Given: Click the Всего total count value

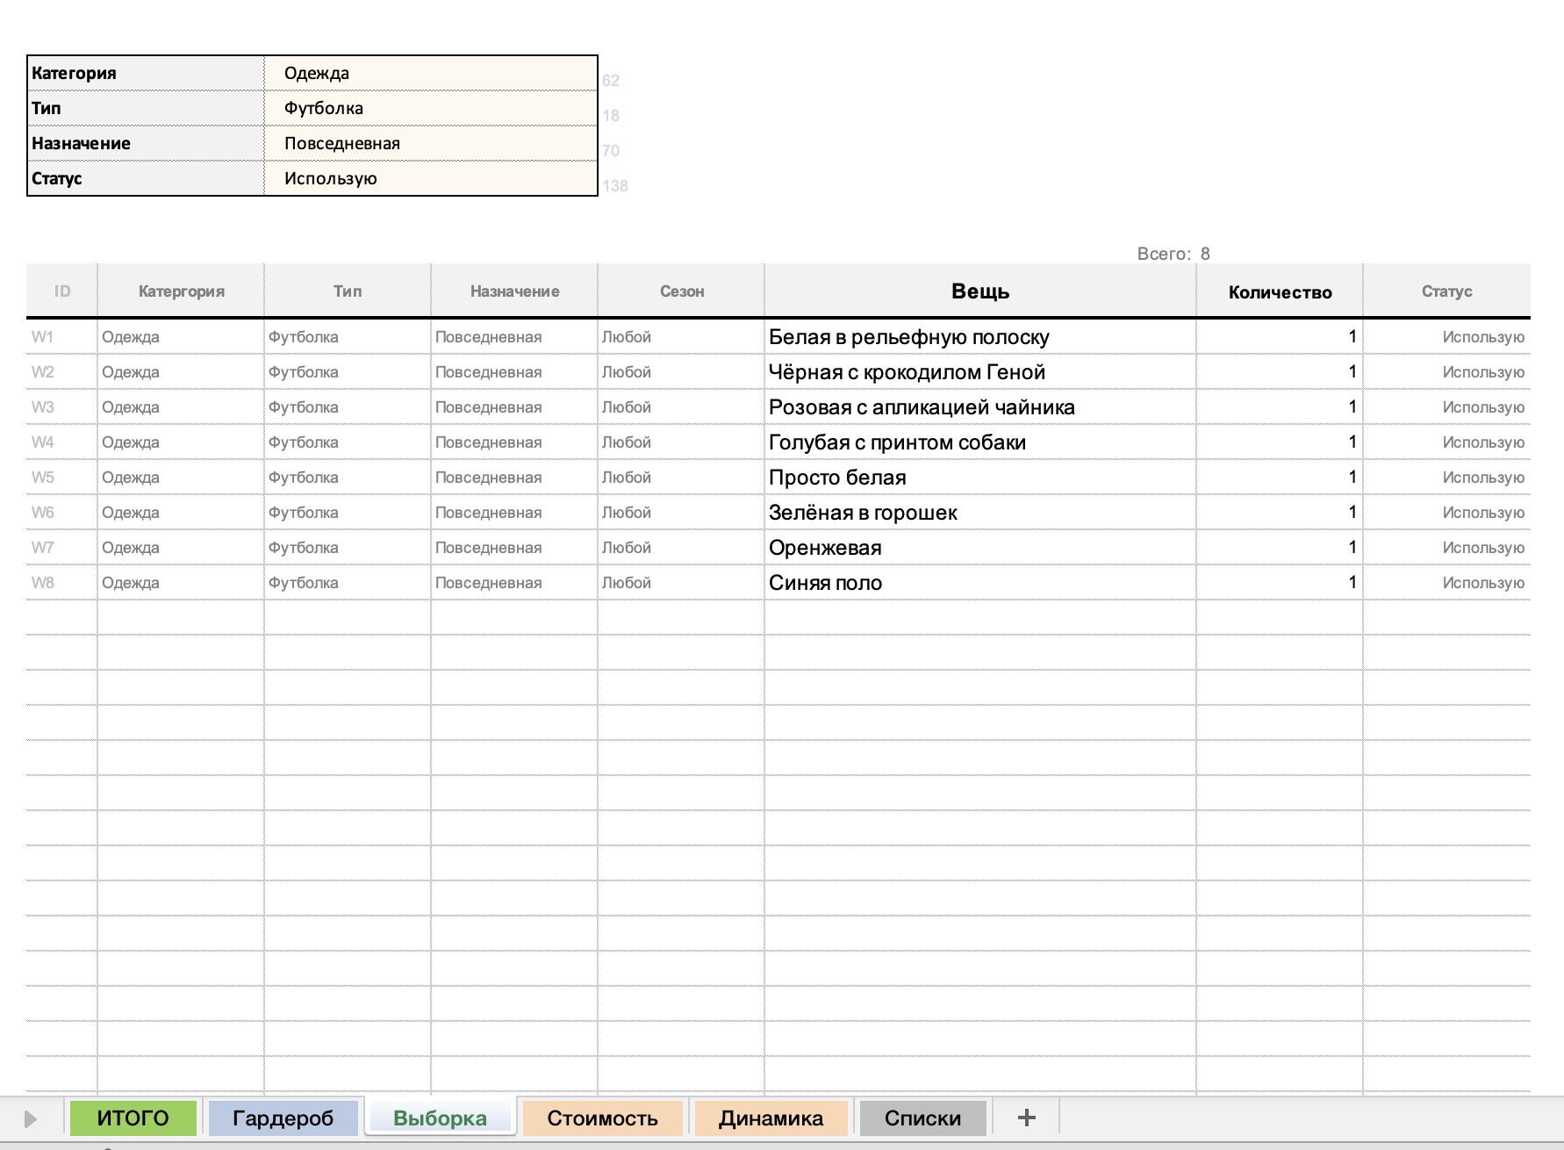Looking at the screenshot, I should 1205,254.
